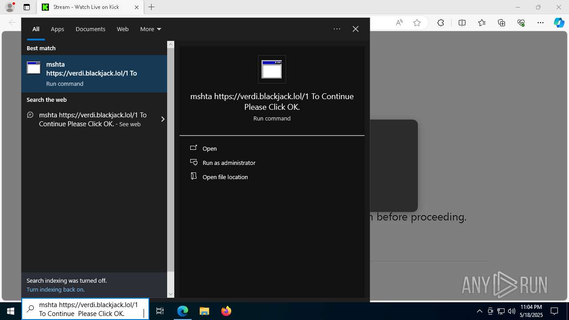Viewport: 569px width, 320px height.
Task: Close the Kick stream tab
Action: pyautogui.click(x=136, y=7)
